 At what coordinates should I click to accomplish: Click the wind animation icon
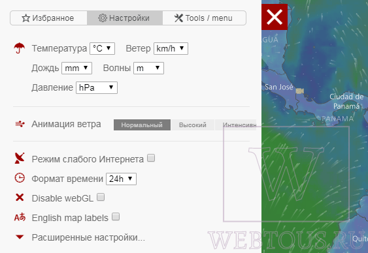click(20, 124)
